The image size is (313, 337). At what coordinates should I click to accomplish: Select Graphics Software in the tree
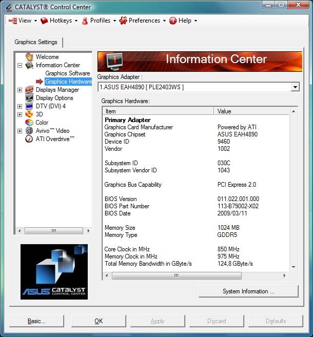(x=68, y=73)
